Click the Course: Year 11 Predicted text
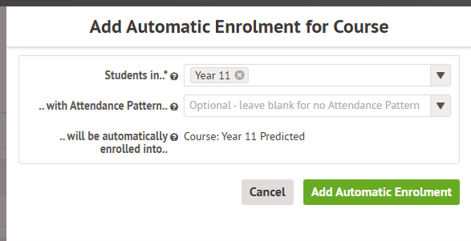This screenshot has height=241, width=471. pyautogui.click(x=244, y=136)
